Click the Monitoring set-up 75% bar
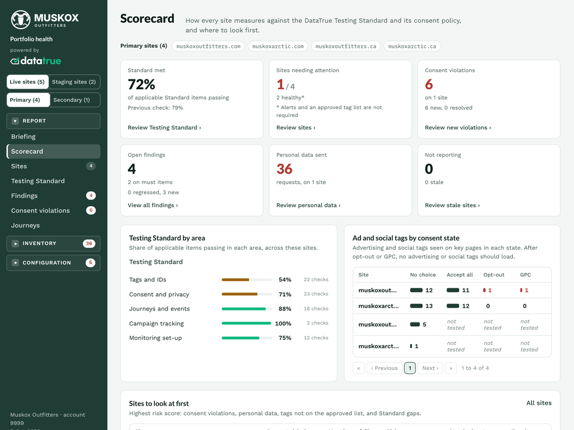This screenshot has width=574, height=430. click(x=247, y=338)
